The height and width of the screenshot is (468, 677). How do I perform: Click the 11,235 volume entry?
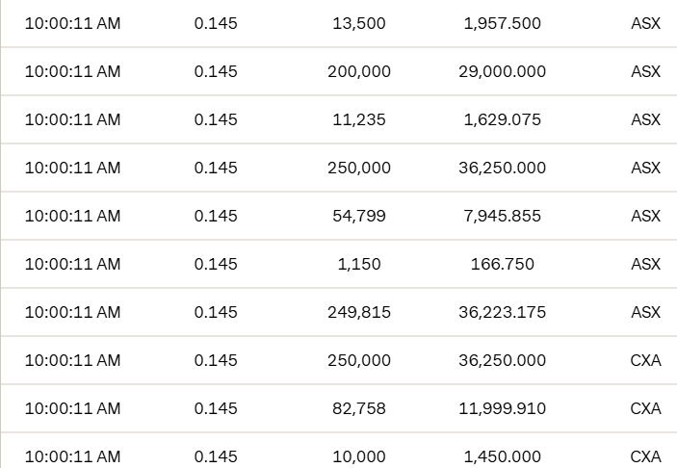coord(359,119)
